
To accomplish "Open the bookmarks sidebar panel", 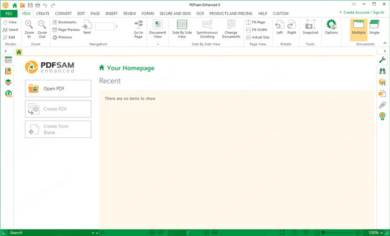I will [x=8, y=71].
